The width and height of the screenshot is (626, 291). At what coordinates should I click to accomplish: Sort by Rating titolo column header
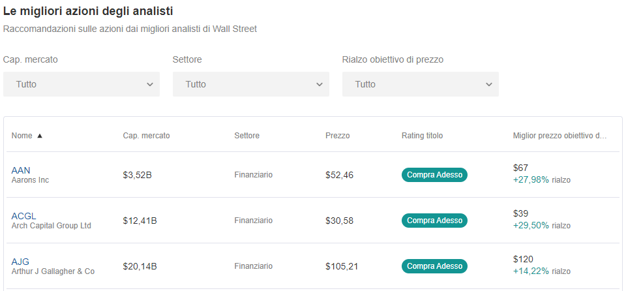point(422,136)
